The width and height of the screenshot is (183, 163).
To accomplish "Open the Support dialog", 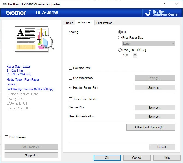I will 31,155.
